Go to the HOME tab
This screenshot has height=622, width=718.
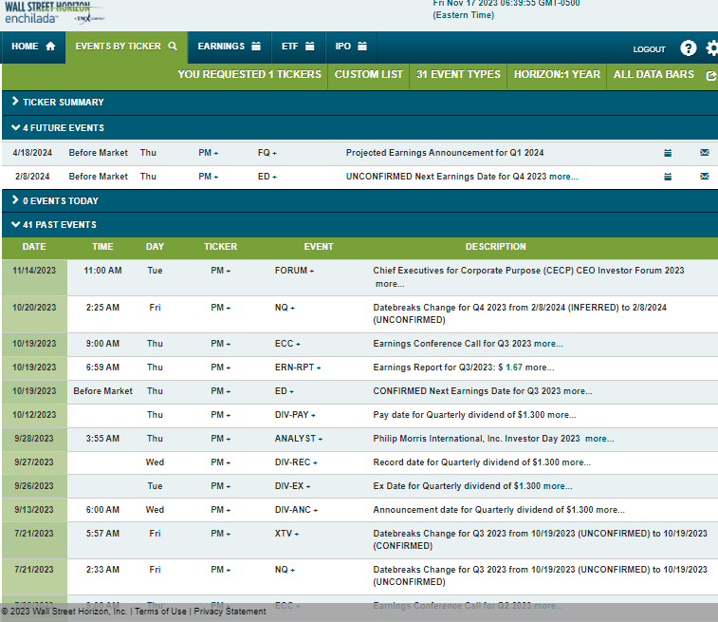click(x=33, y=47)
